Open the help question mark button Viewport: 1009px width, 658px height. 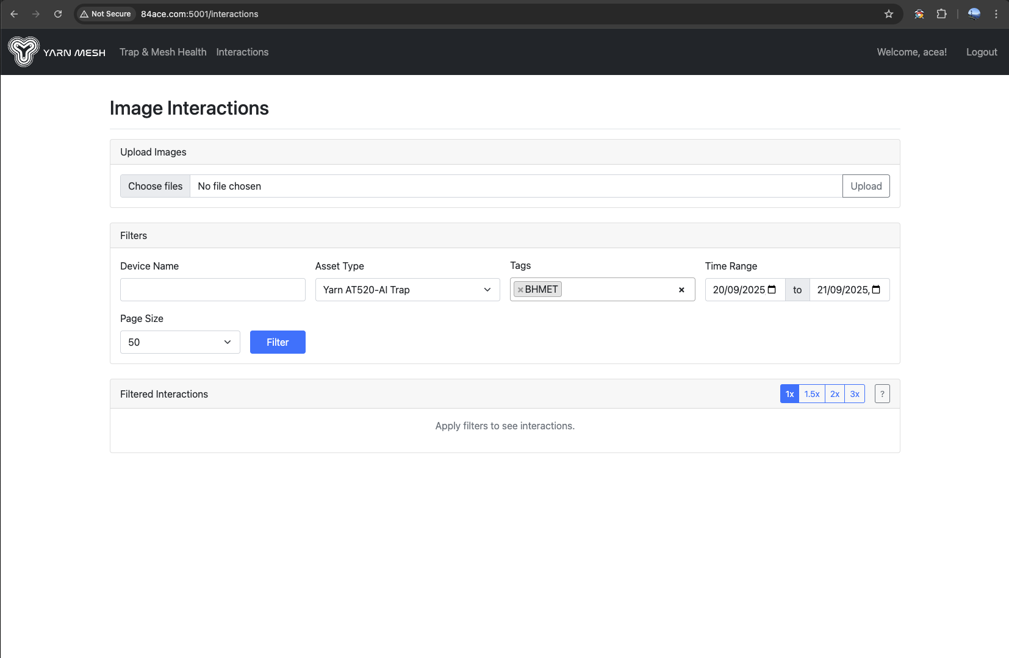(882, 394)
